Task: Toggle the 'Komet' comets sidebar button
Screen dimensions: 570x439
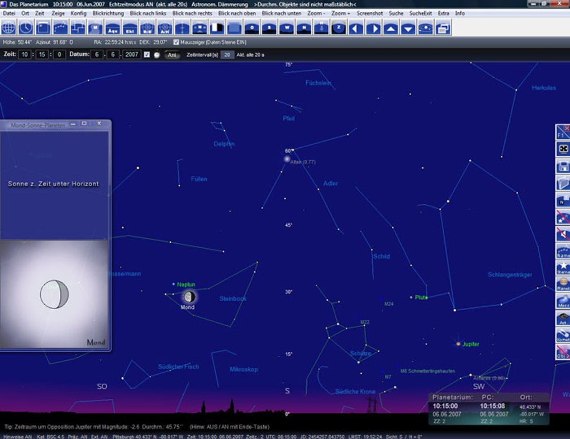Action: click(563, 335)
